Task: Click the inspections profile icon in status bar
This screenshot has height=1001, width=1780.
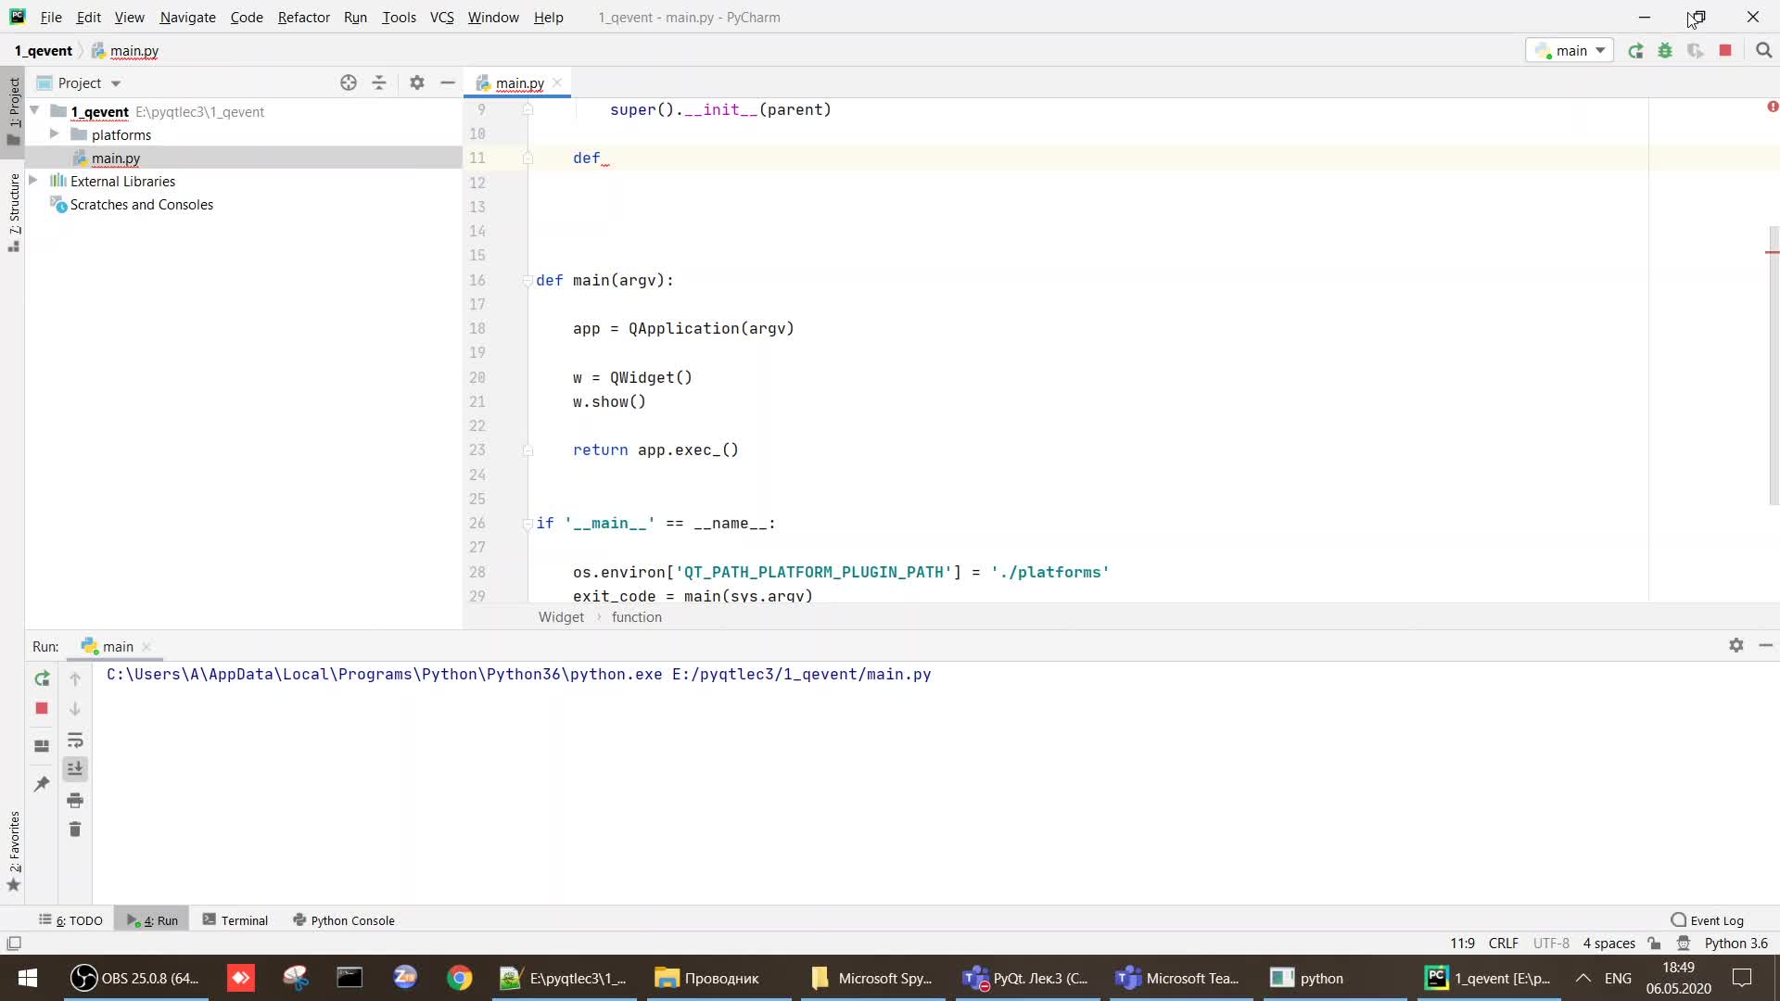Action: (1684, 944)
